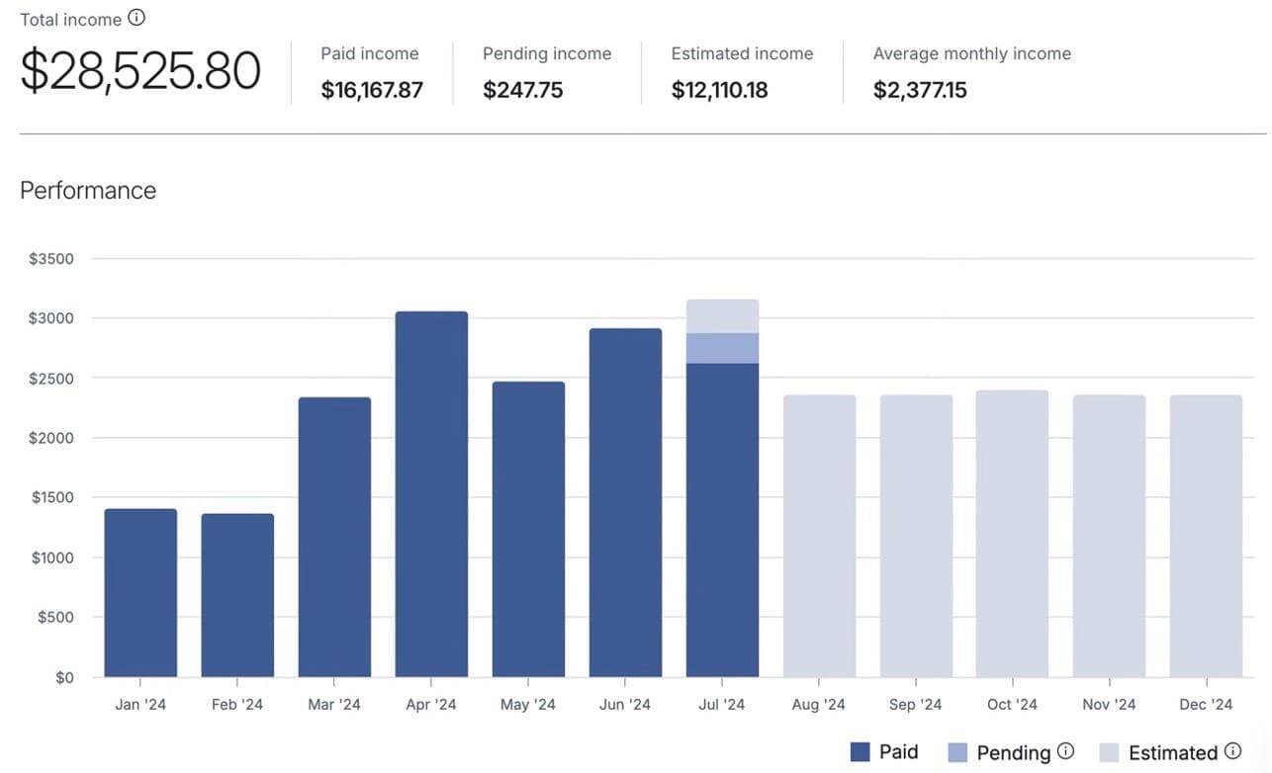Click the 'Mar '24' axis label
The image size is (1272, 773).
[x=334, y=704]
